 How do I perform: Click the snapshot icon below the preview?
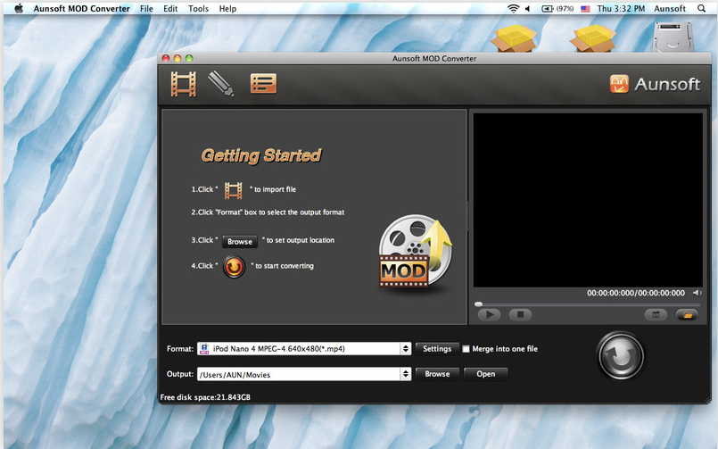click(655, 314)
